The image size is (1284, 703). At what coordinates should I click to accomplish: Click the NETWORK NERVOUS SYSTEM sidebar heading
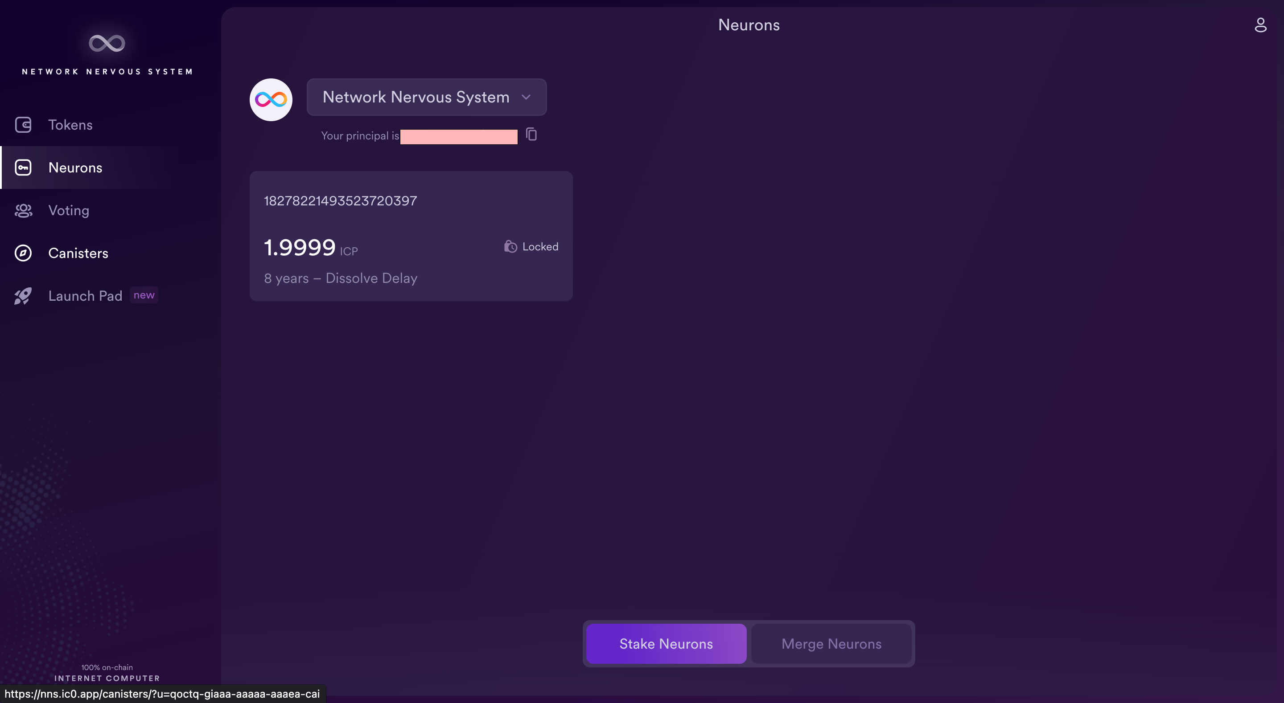pyautogui.click(x=107, y=72)
